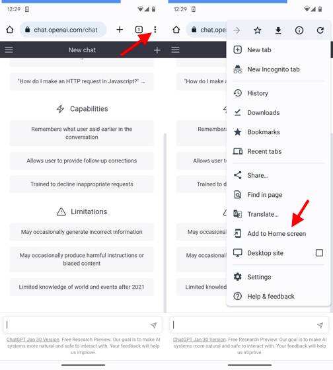Open the left ChatGPT Jan 30 Version link
This screenshot has height=370, width=333.
pos(33,340)
